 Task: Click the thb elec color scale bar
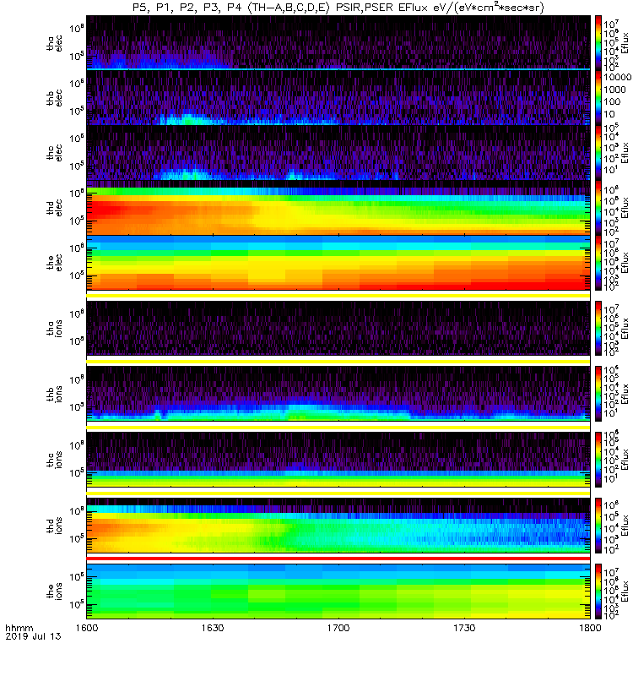click(x=598, y=98)
